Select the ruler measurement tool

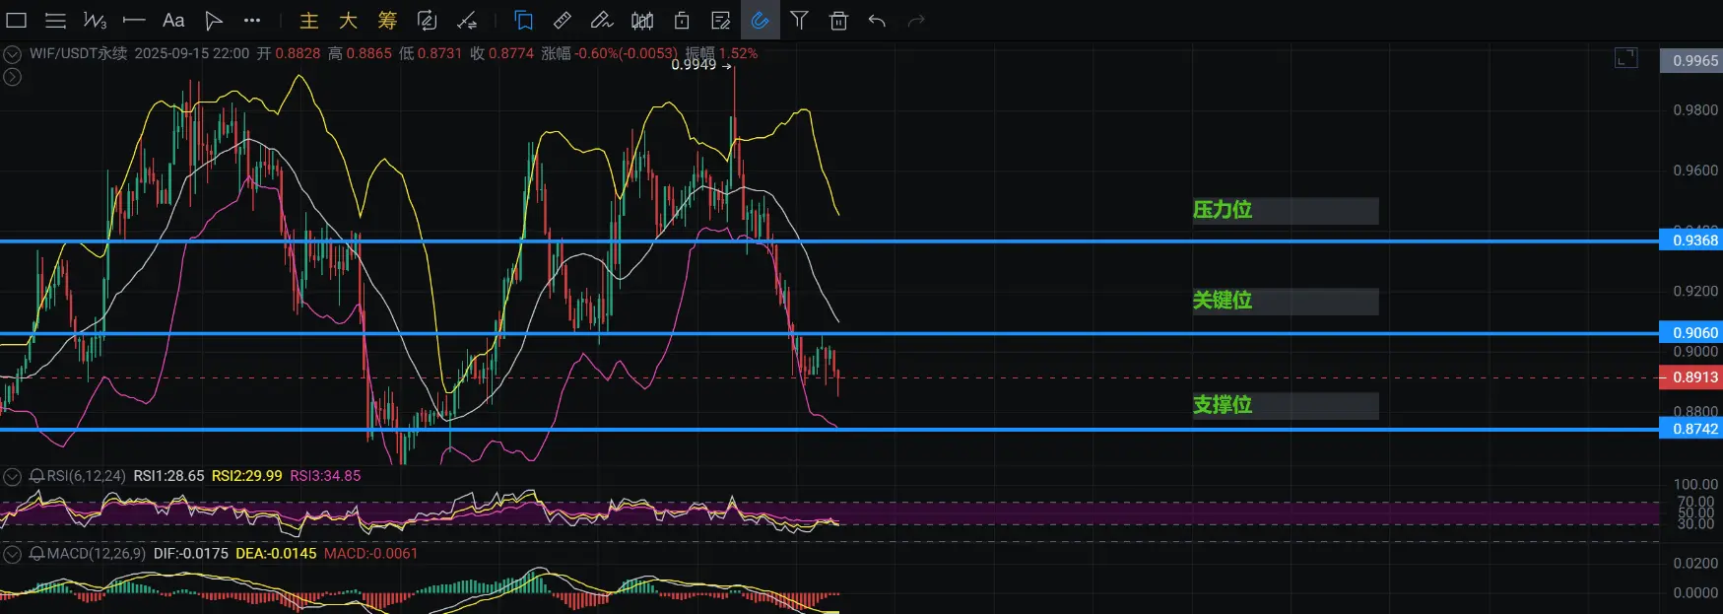click(x=563, y=20)
